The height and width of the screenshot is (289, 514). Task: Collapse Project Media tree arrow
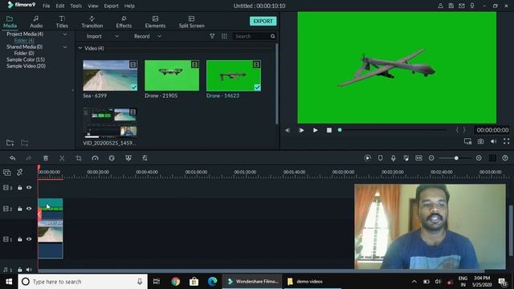click(65, 34)
